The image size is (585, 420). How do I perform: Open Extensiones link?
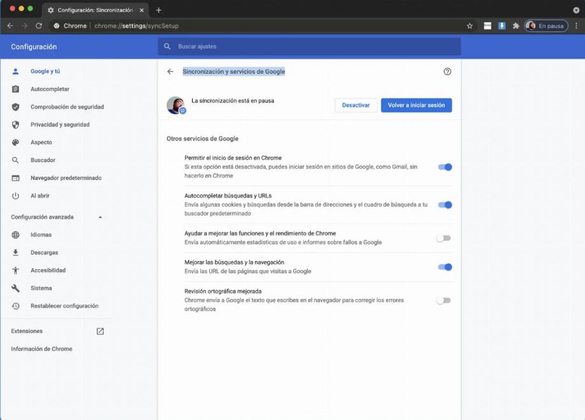27,331
